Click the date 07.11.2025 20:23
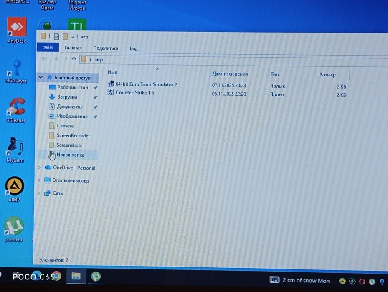This screenshot has height=292, width=388. pyautogui.click(x=229, y=85)
